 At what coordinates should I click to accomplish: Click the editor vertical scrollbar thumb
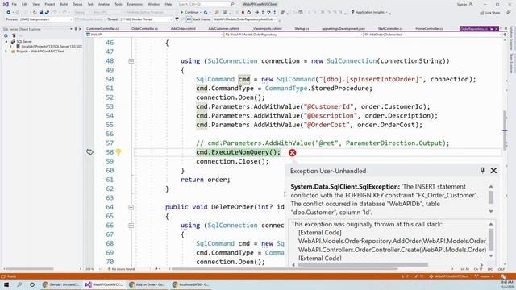pyautogui.click(x=505, y=130)
